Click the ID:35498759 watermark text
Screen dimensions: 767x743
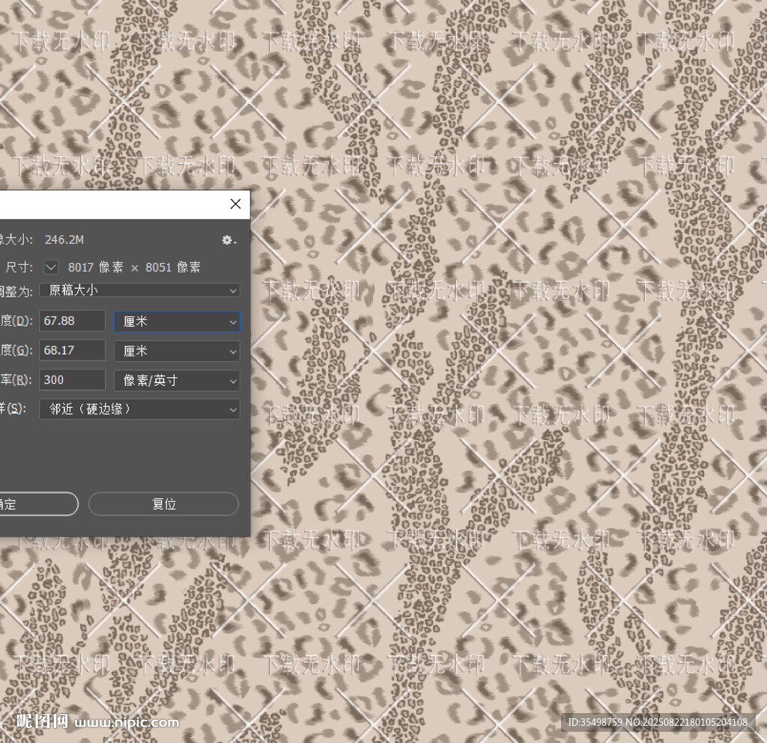click(x=657, y=722)
